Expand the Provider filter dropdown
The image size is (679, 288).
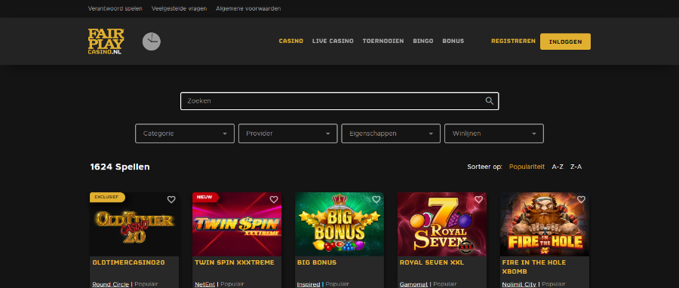(288, 133)
